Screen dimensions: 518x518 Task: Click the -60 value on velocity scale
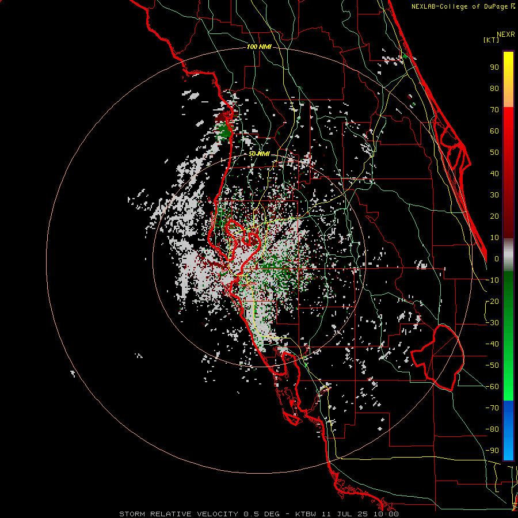pos(492,387)
